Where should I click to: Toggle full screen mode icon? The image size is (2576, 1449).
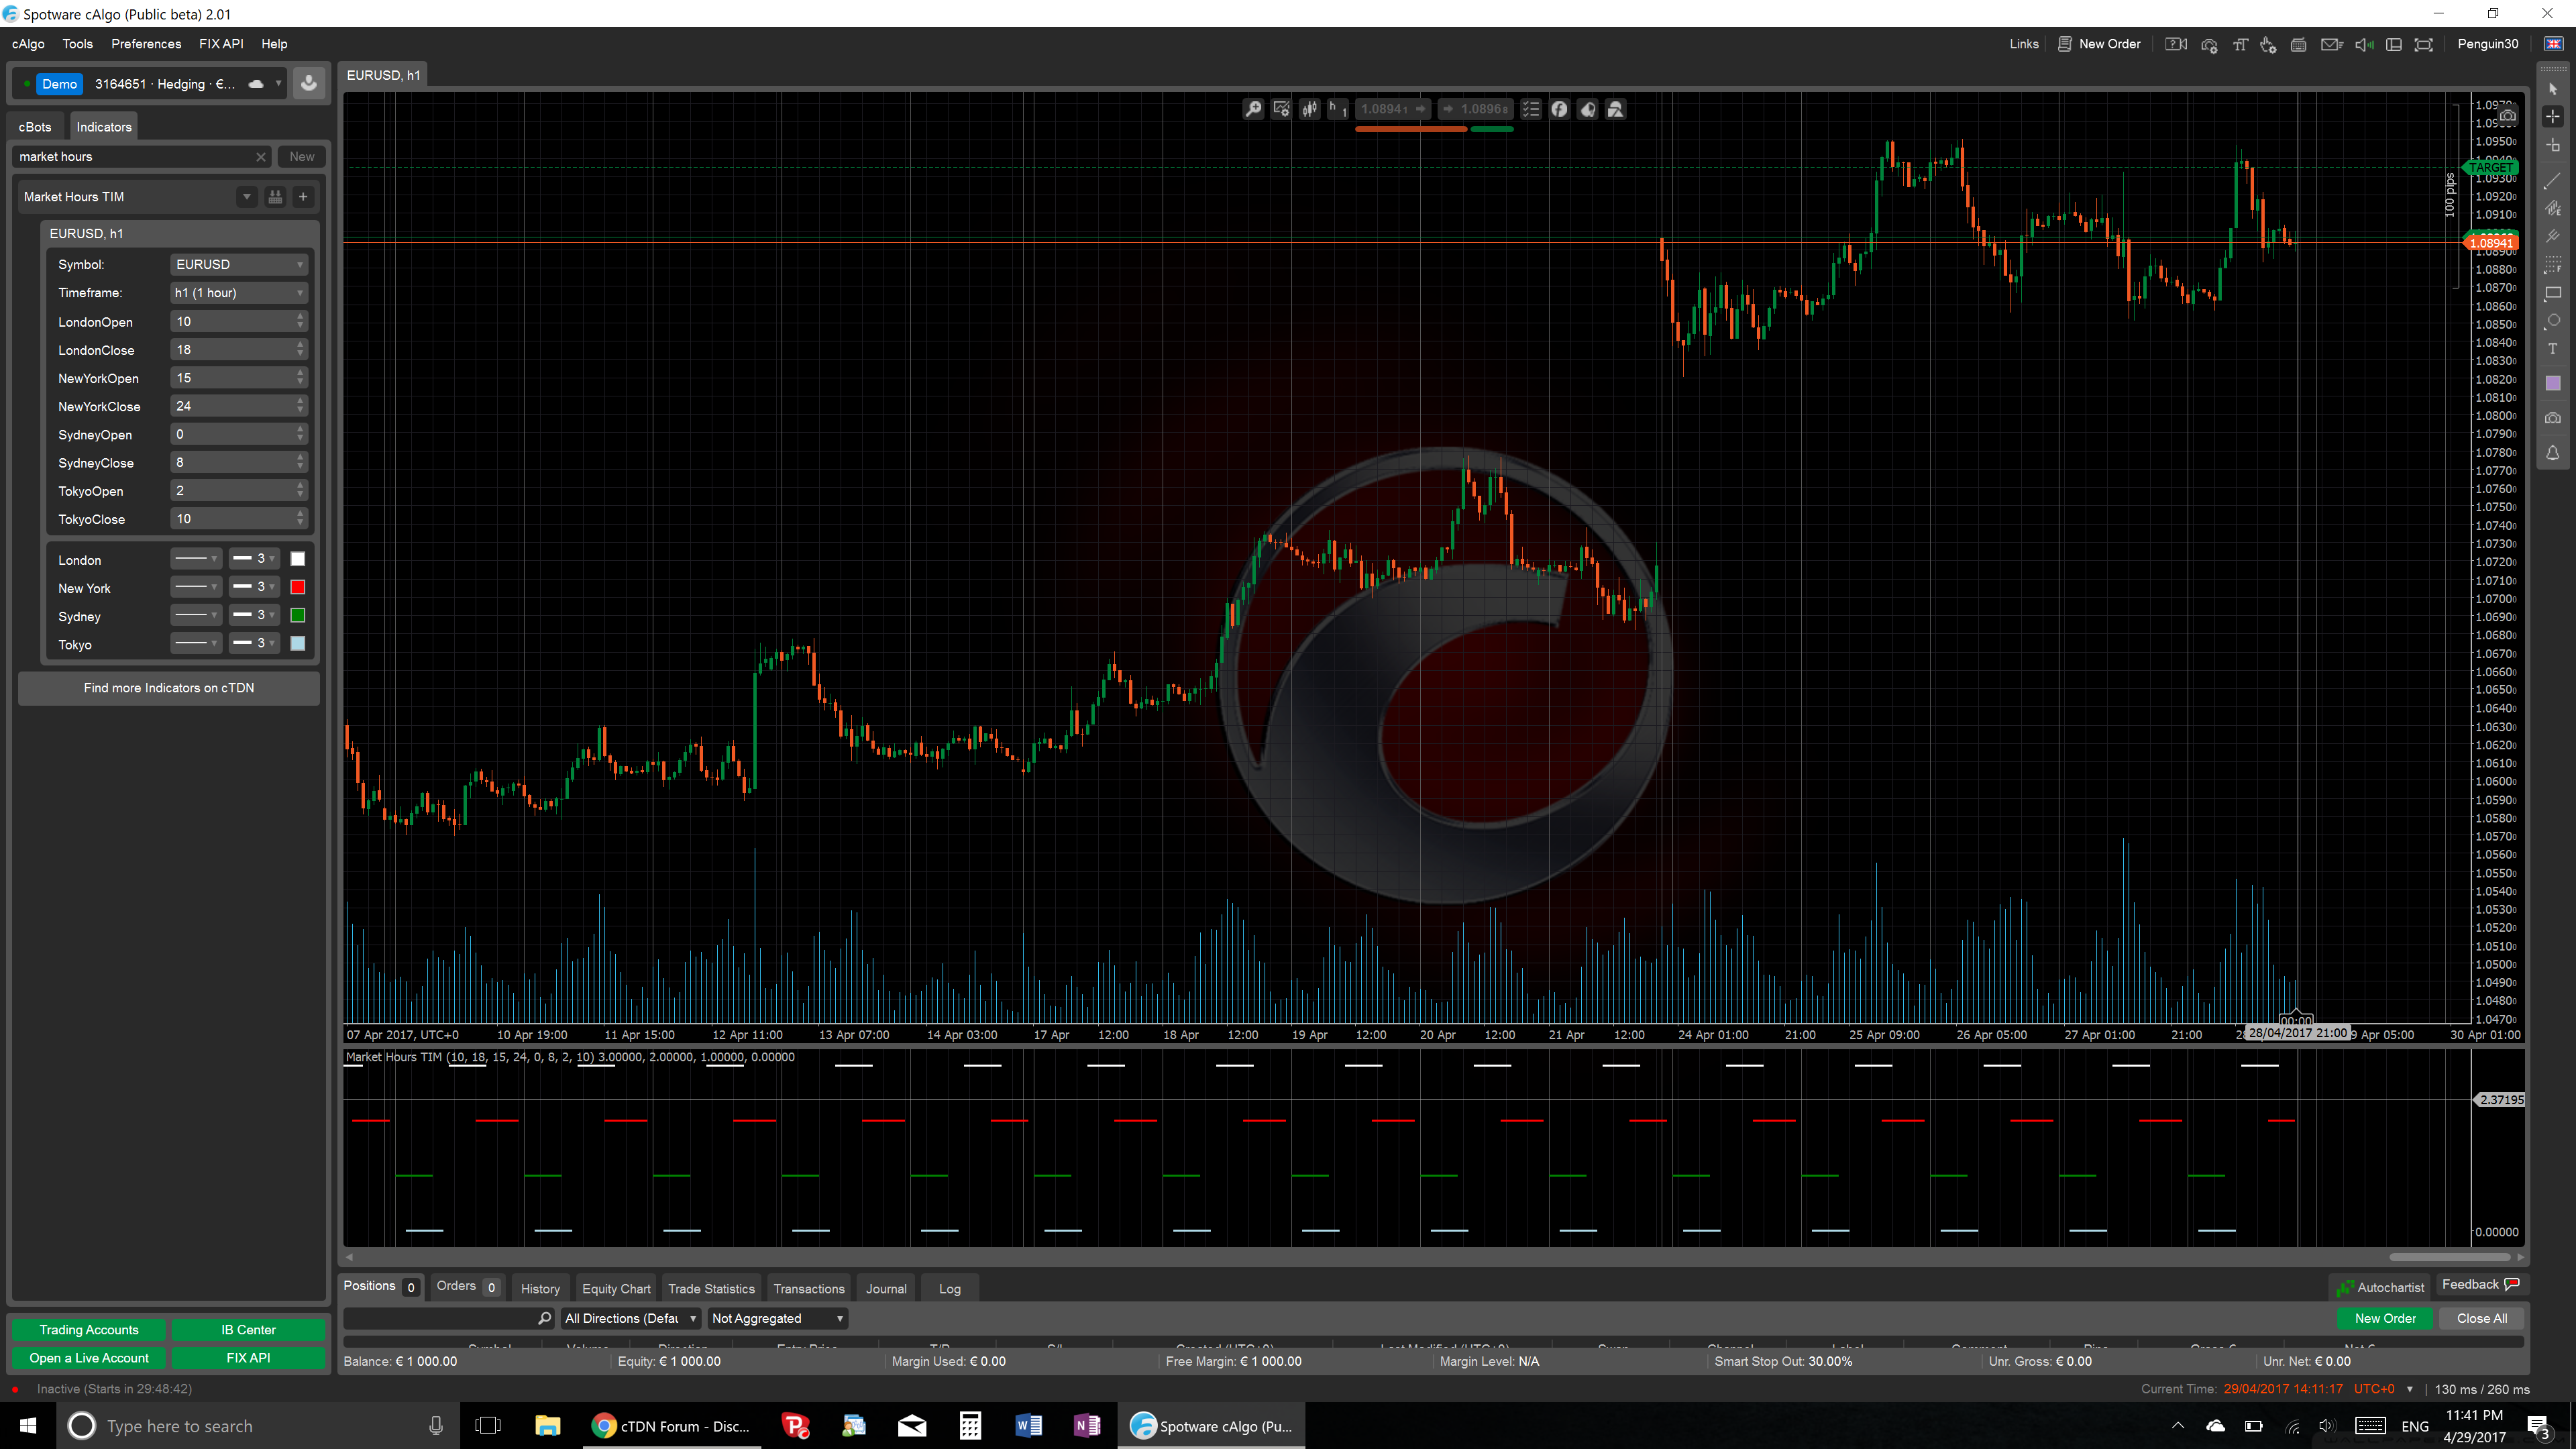(2424, 44)
